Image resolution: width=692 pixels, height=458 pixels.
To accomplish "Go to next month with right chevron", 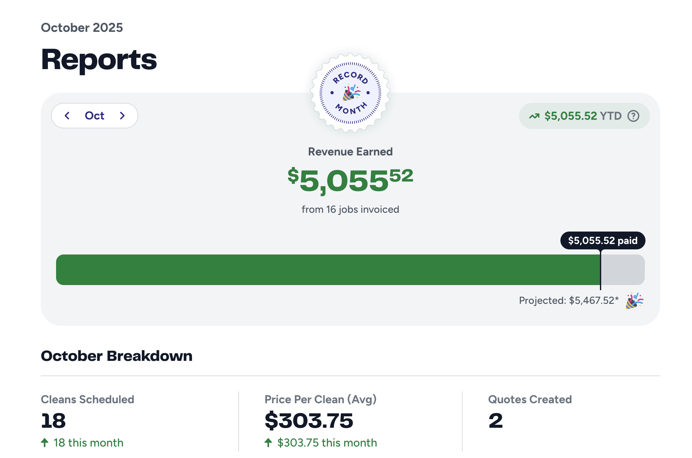I will coord(122,116).
